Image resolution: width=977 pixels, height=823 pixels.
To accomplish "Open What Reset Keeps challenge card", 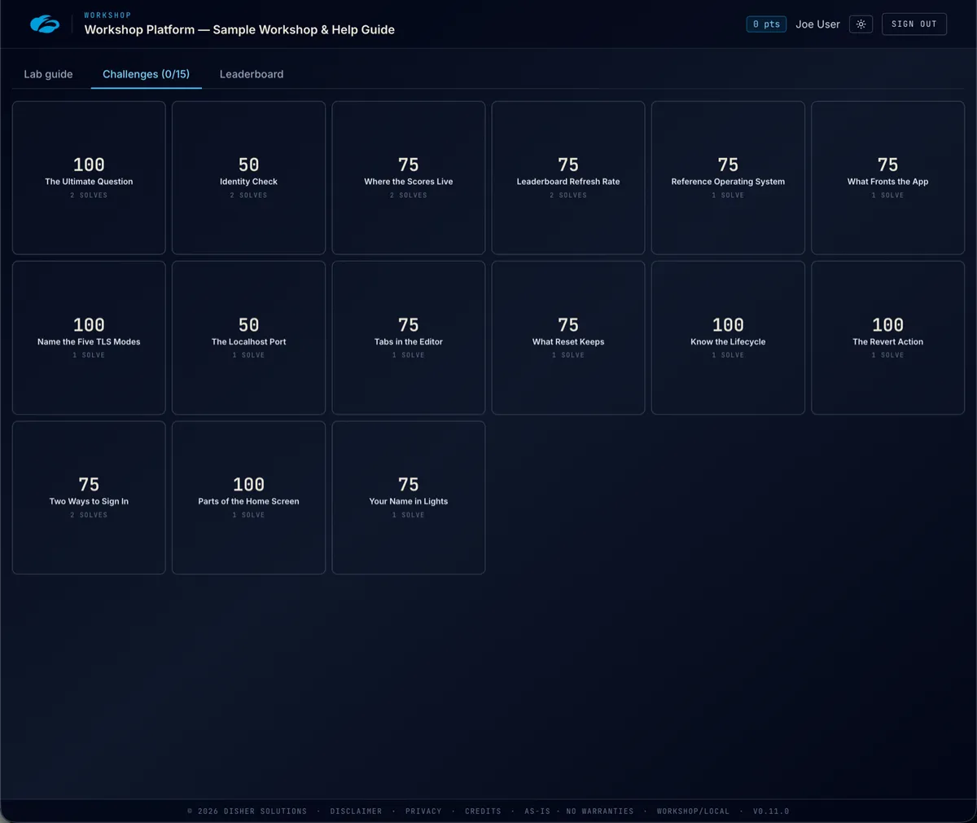I will pos(568,337).
